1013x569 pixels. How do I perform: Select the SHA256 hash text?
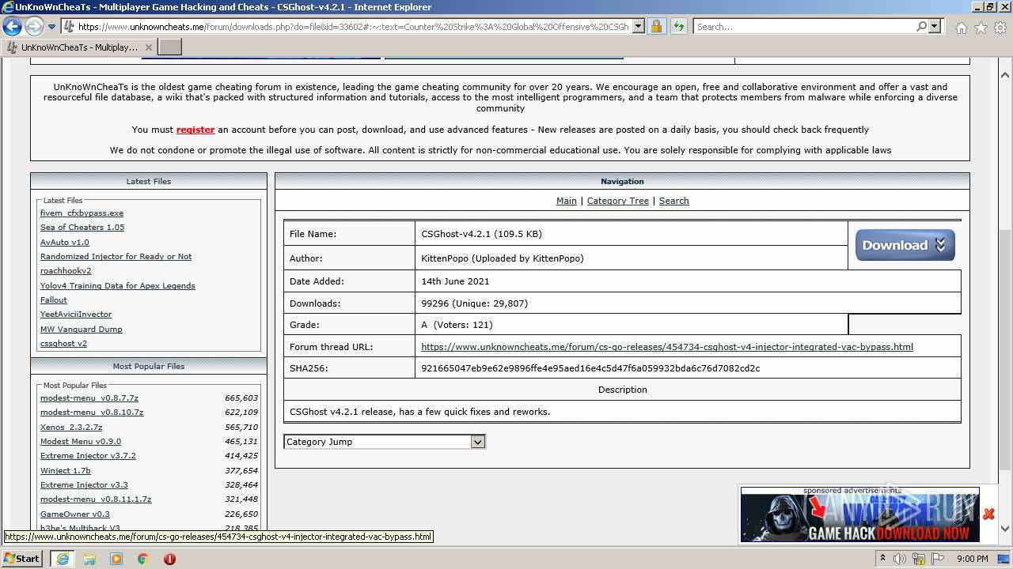click(590, 368)
